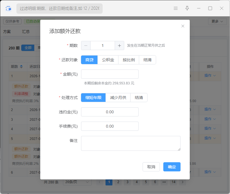Click the 商贷执行利率:2% text
The height and width of the screenshot is (194, 230).
click(25, 164)
